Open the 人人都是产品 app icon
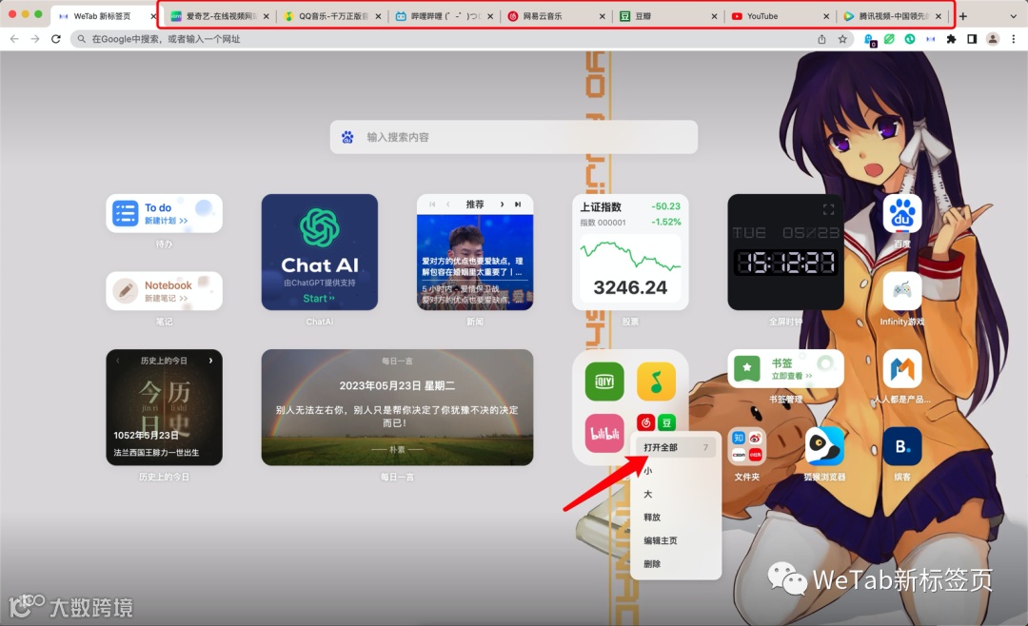The image size is (1028, 626). tap(902, 368)
